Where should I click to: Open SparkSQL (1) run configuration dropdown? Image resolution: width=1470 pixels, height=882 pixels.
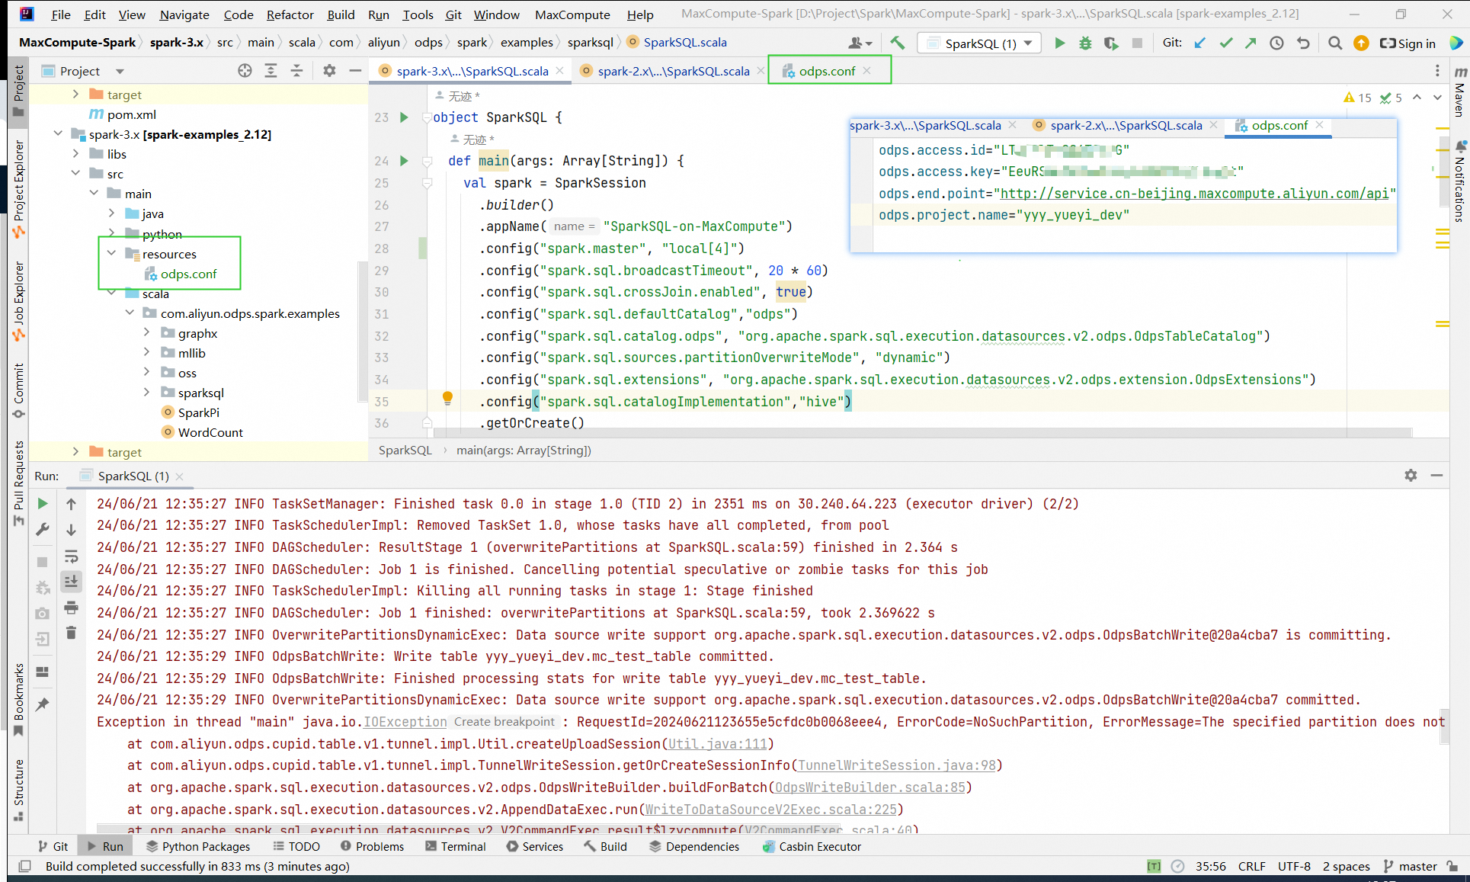pos(980,43)
